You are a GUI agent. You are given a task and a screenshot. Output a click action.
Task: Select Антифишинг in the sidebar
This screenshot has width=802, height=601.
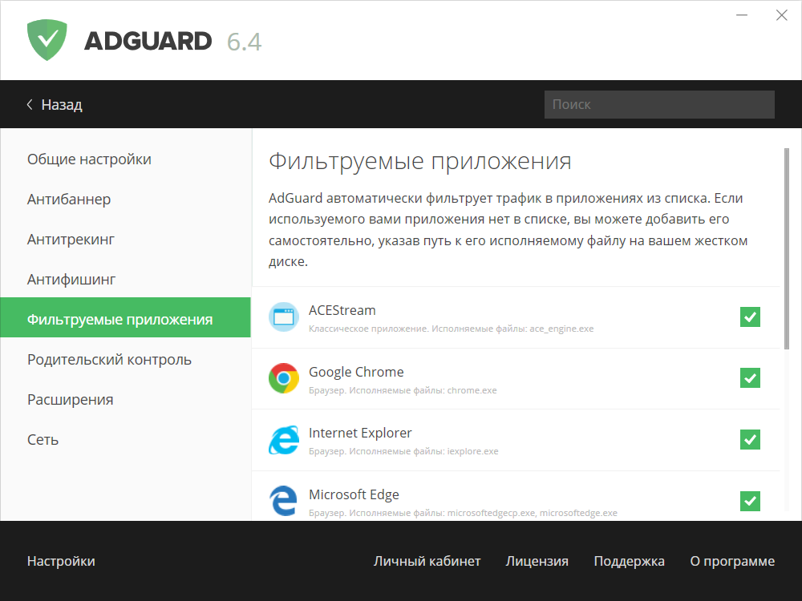[125, 280]
